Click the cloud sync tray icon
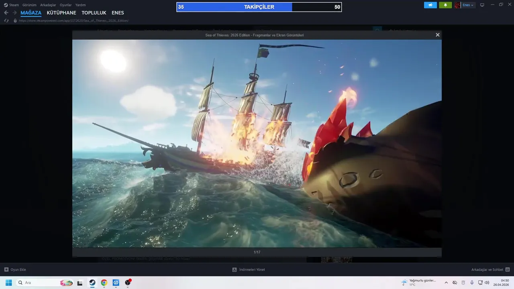Screen dimensions: 514x289 point(455,283)
